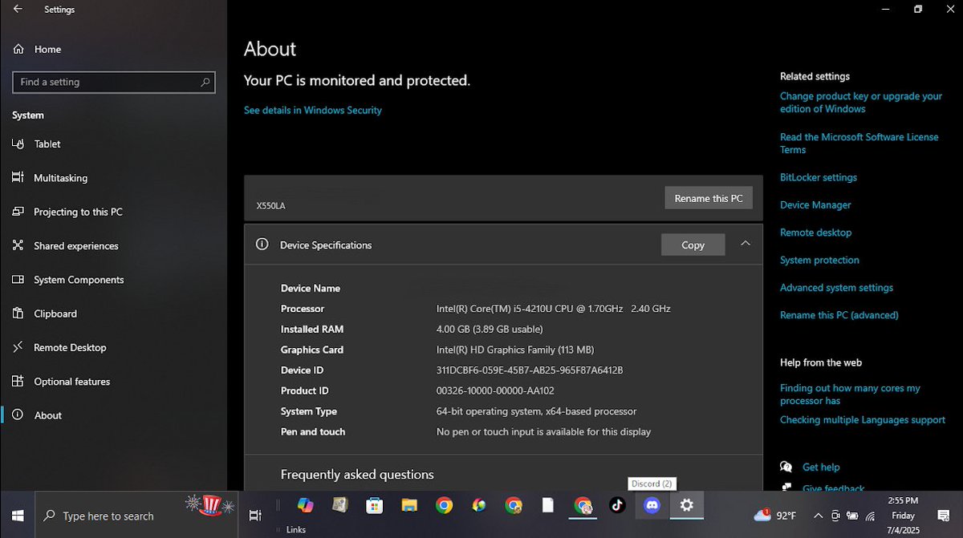The image size is (963, 538).
Task: Open Finding out how many cores link
Action: tap(850, 394)
